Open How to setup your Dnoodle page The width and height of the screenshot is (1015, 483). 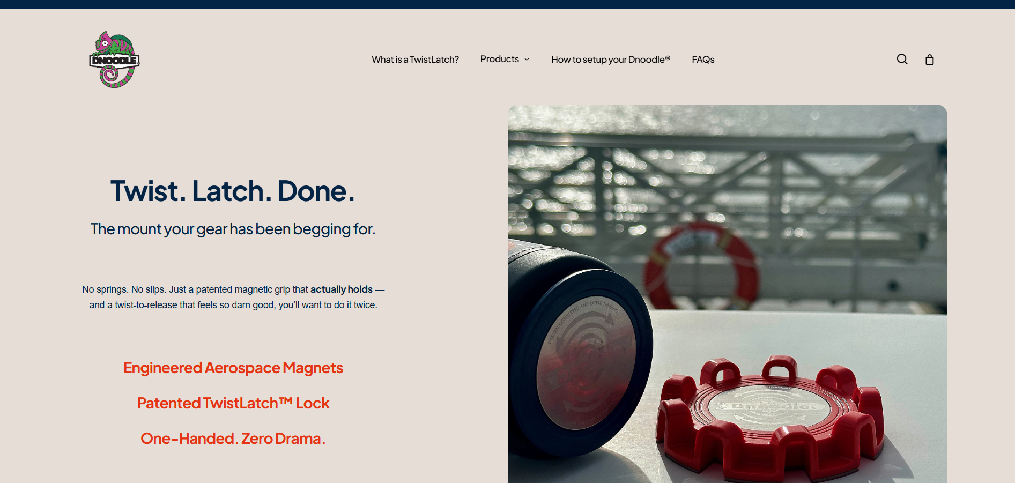(611, 60)
